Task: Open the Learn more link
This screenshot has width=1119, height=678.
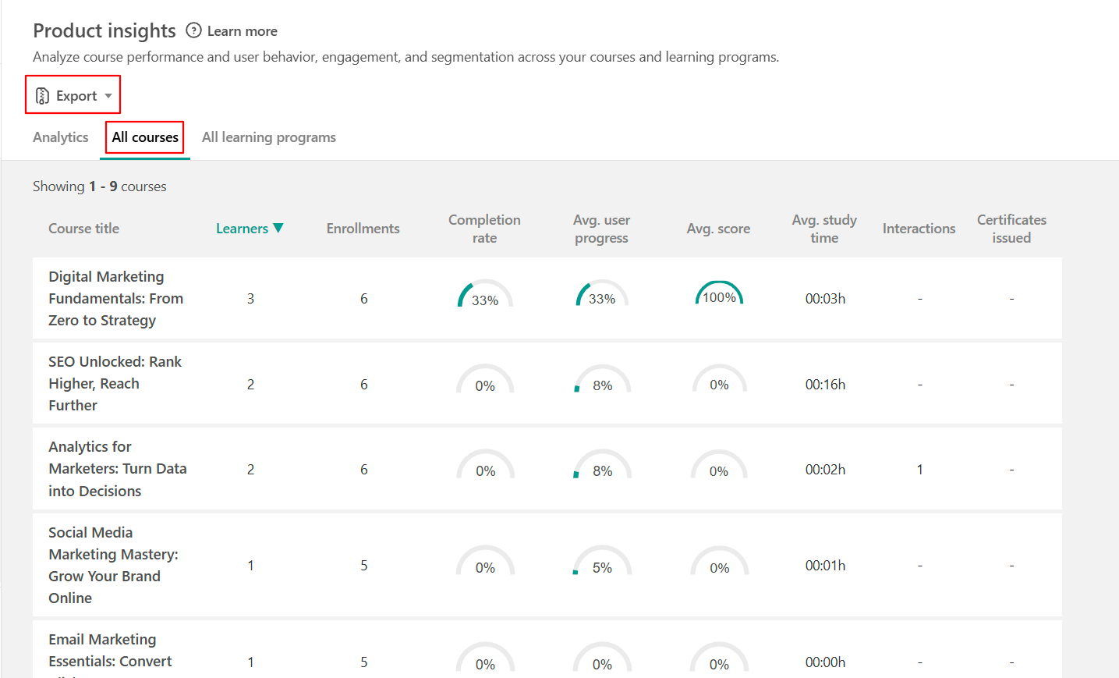Action: [x=242, y=31]
